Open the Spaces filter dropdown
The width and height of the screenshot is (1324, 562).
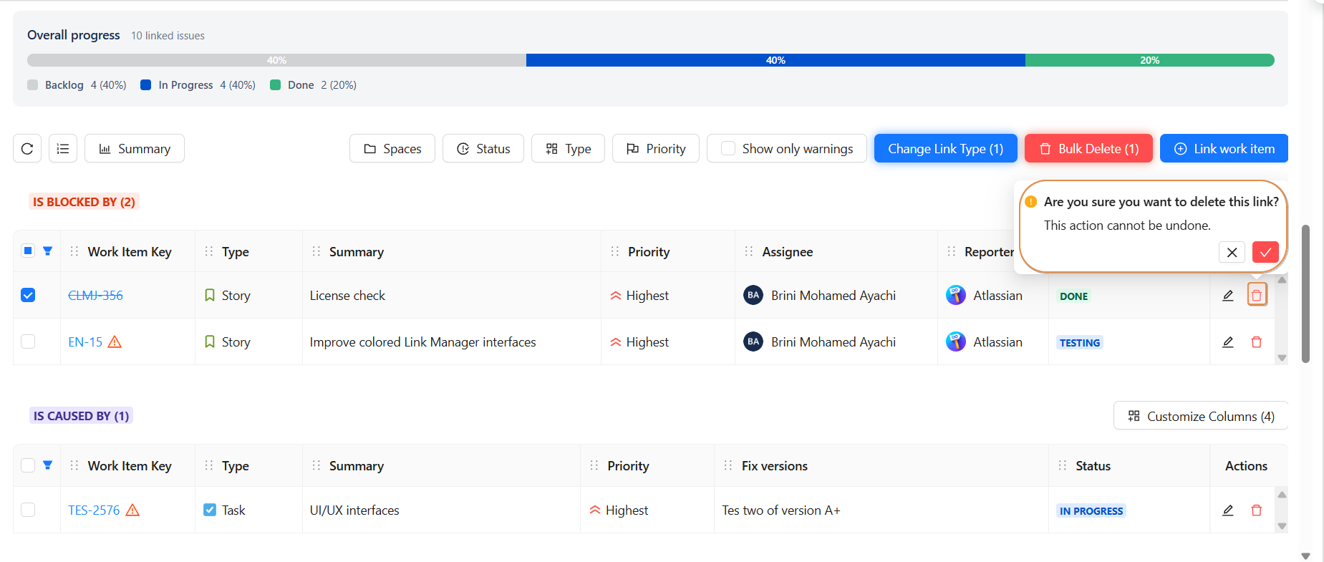pos(392,149)
